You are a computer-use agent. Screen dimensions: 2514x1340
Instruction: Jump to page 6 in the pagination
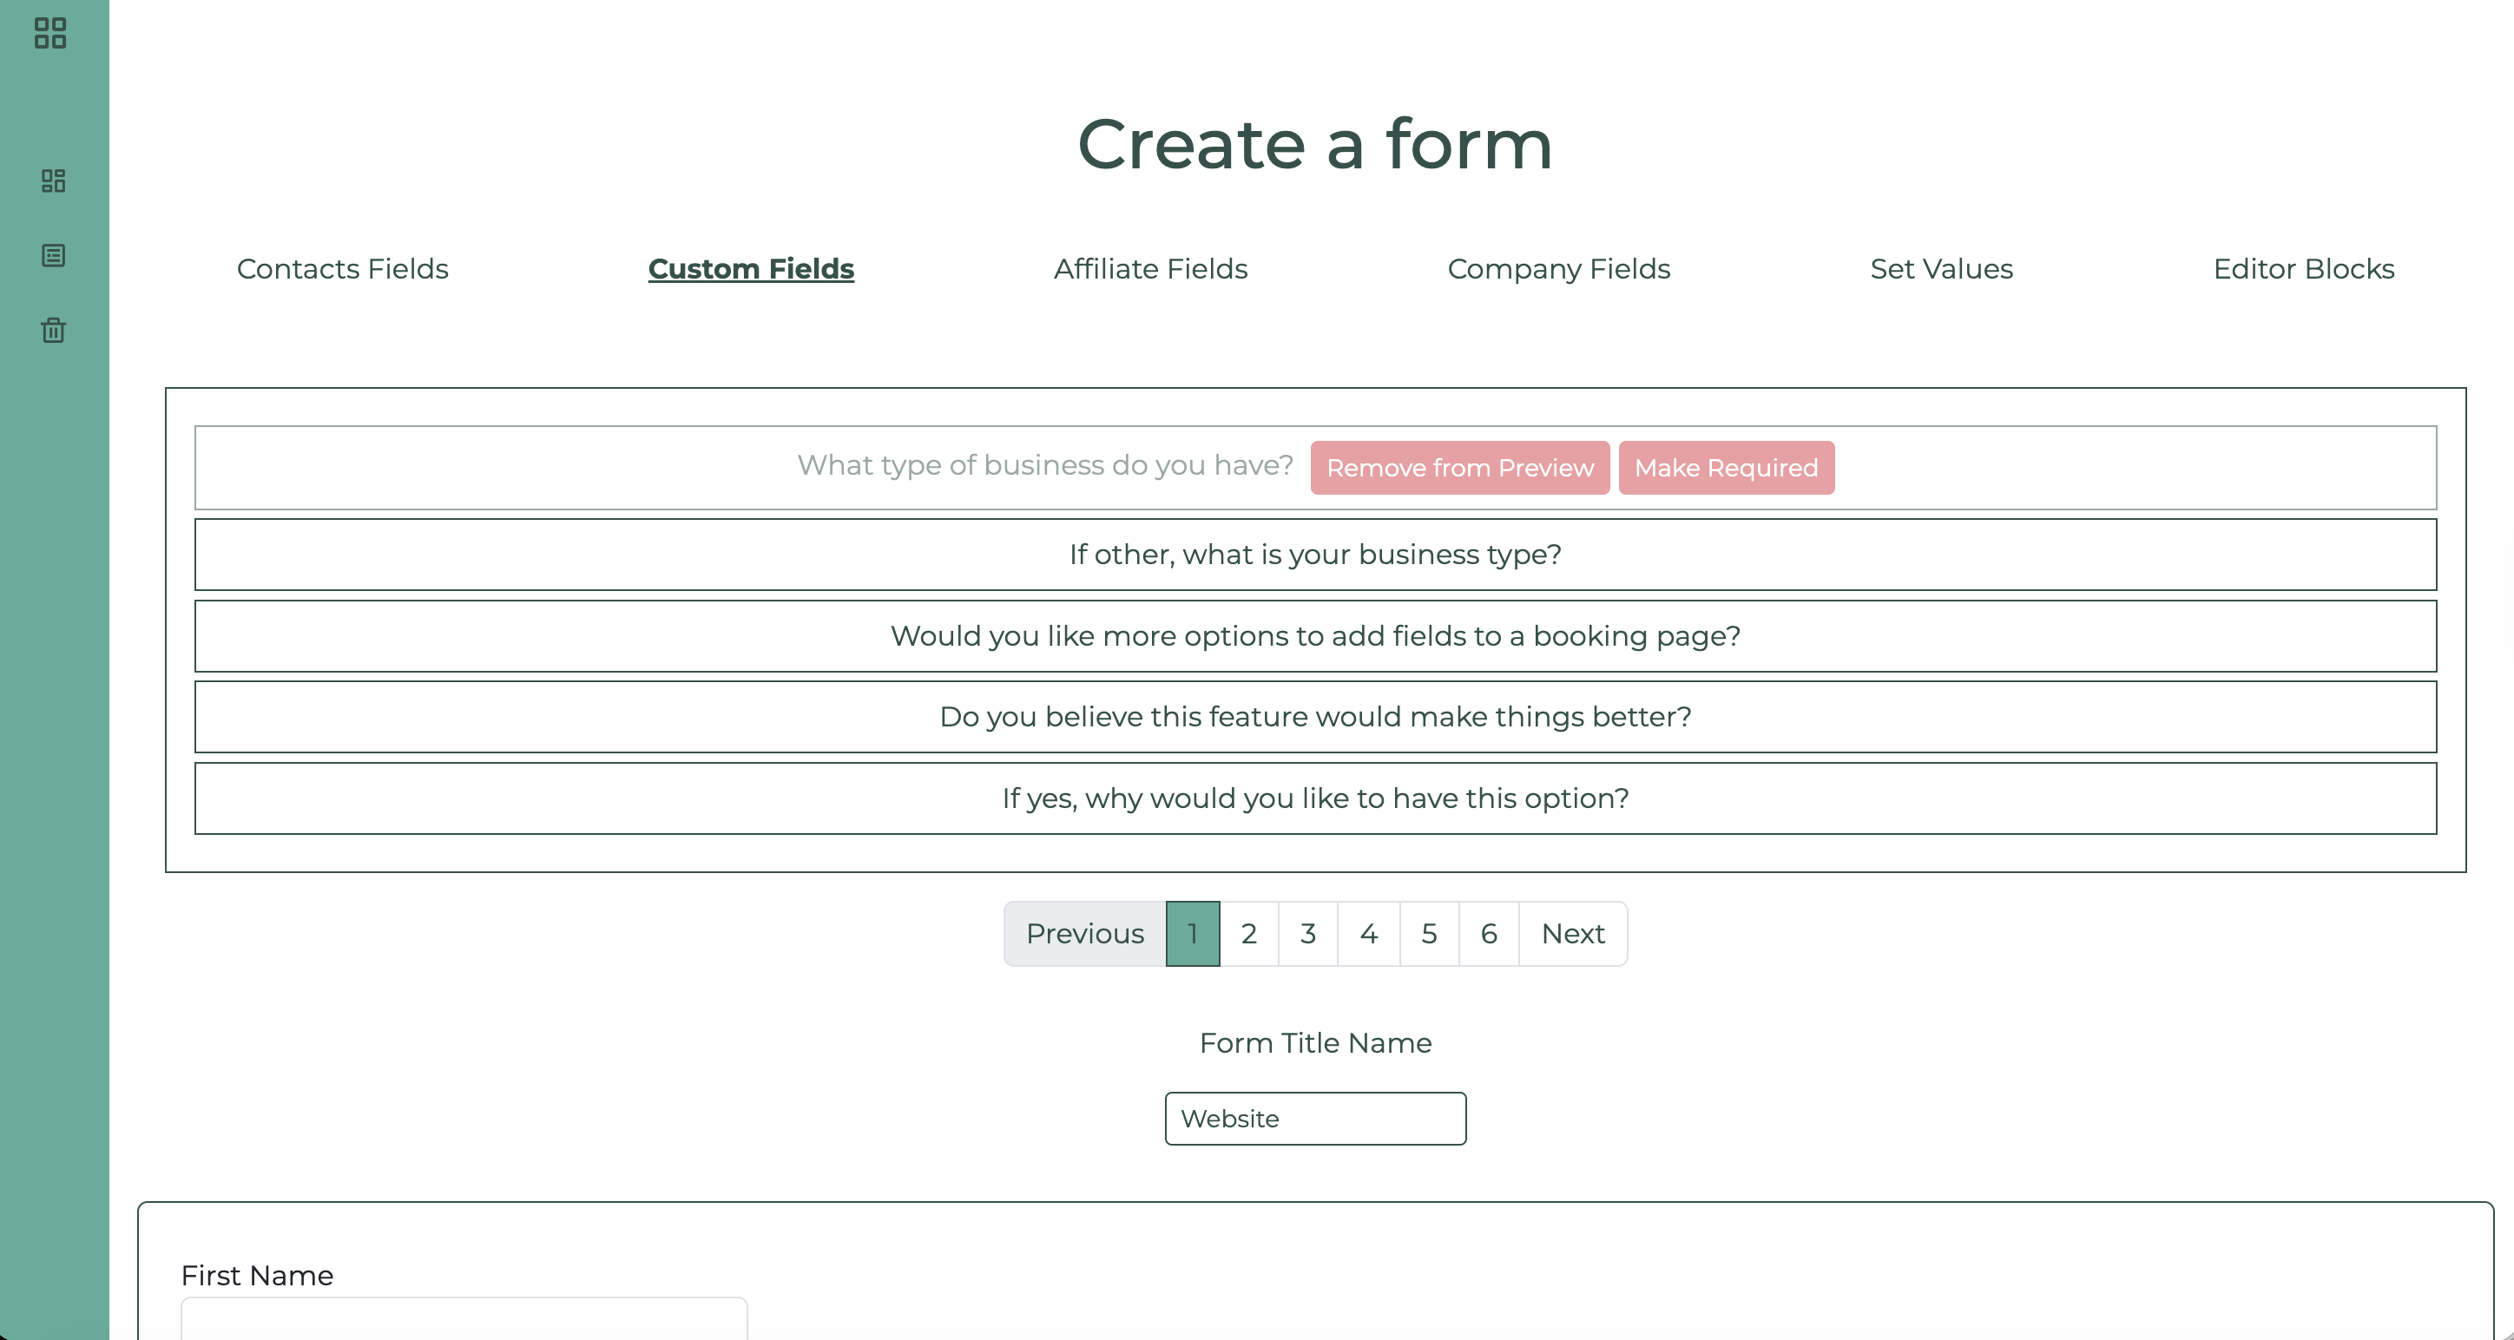tap(1488, 934)
